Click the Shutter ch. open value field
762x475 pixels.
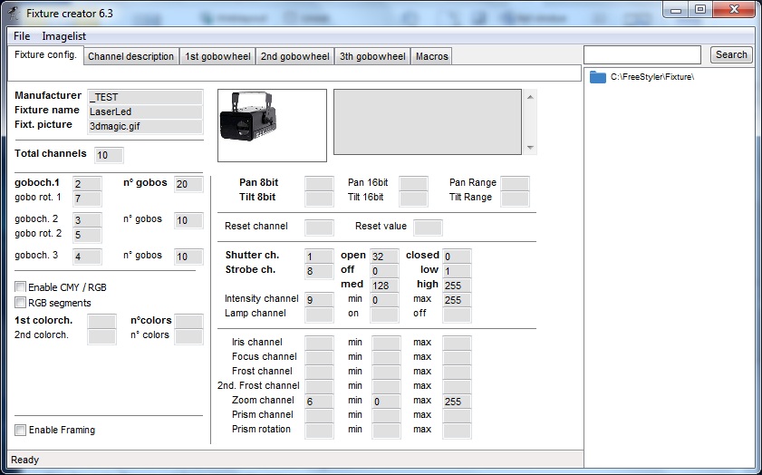click(x=384, y=257)
